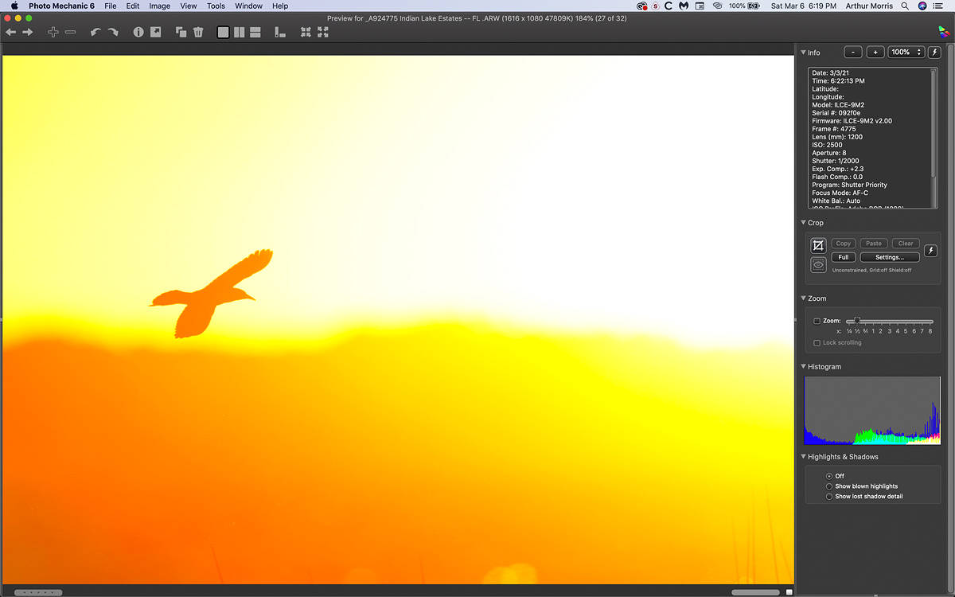Open the Photo Mechanic 6 app menu

click(61, 6)
